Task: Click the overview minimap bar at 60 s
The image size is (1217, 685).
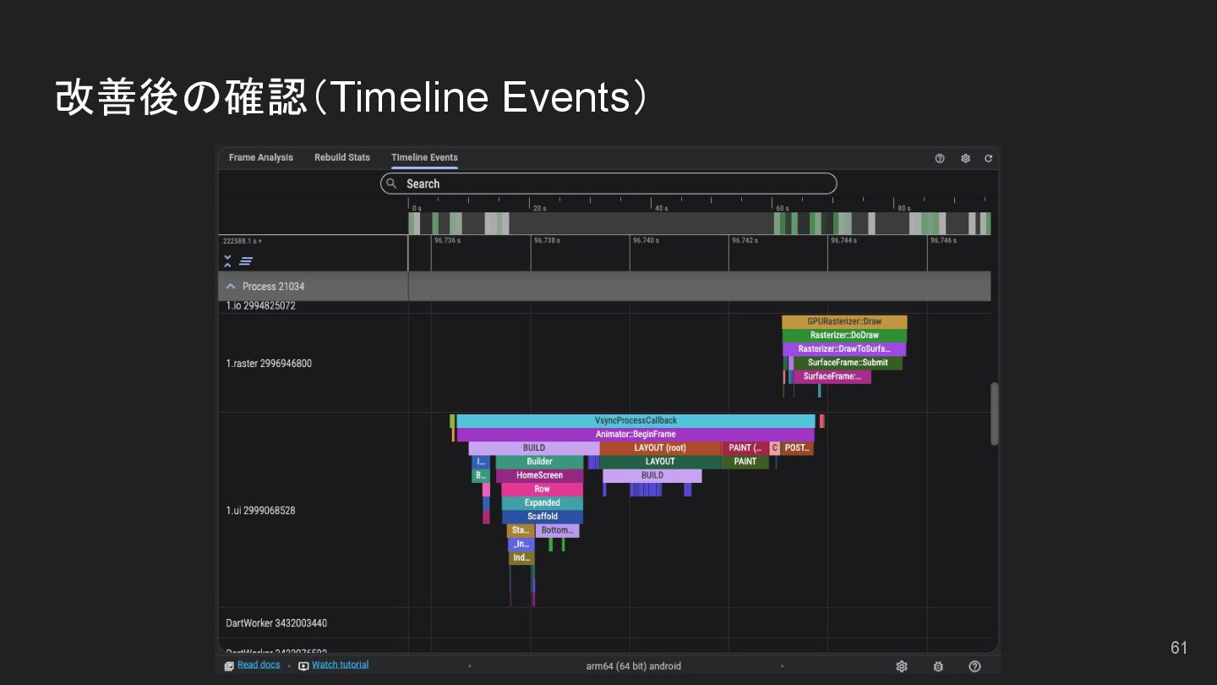Action: point(778,223)
